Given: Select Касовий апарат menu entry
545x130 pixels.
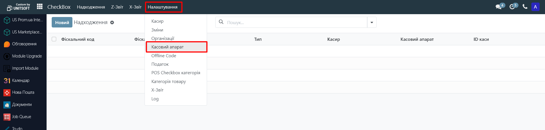Looking at the screenshot, I should coord(176,47).
